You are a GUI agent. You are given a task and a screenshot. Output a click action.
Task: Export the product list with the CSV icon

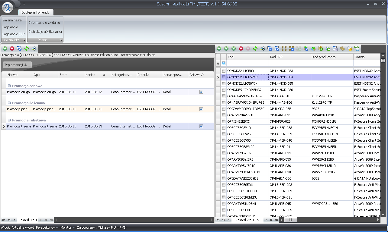pyautogui.click(x=357, y=48)
